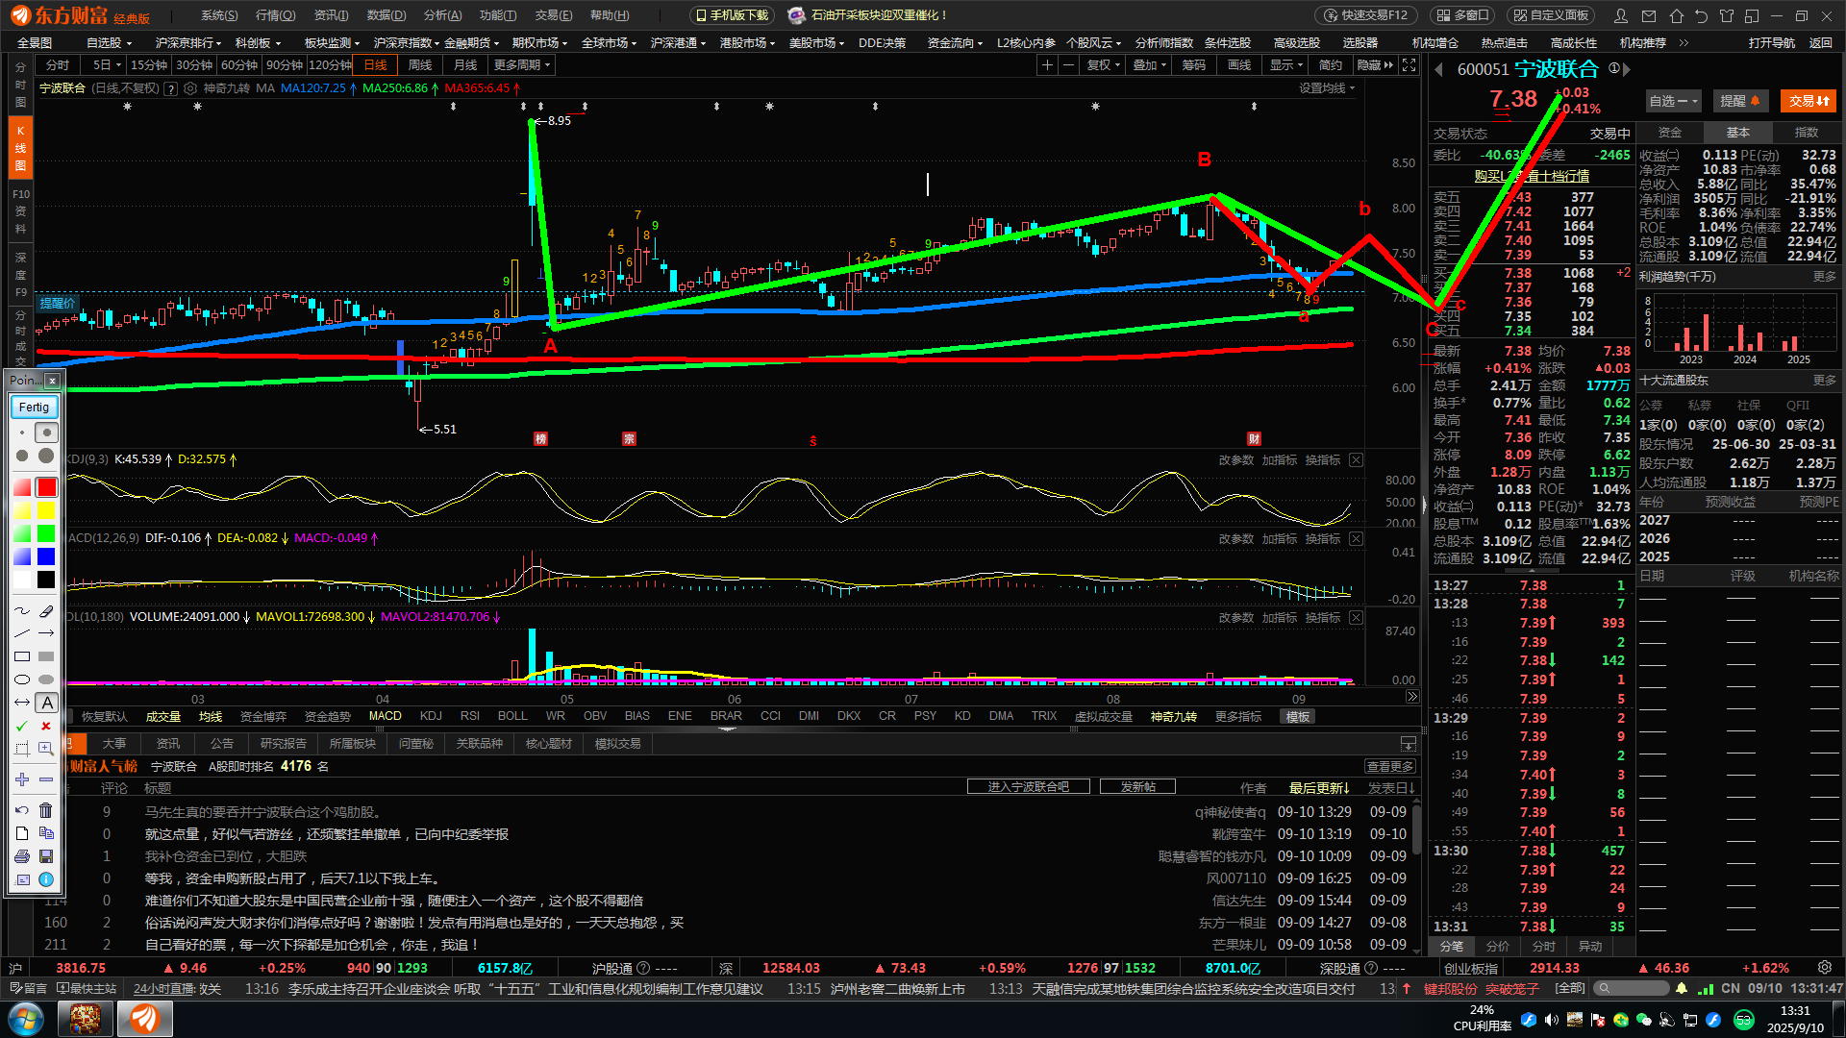The width and height of the screenshot is (1846, 1038).
Task: Expand the 复权 adjustment dropdown
Action: click(x=1104, y=64)
